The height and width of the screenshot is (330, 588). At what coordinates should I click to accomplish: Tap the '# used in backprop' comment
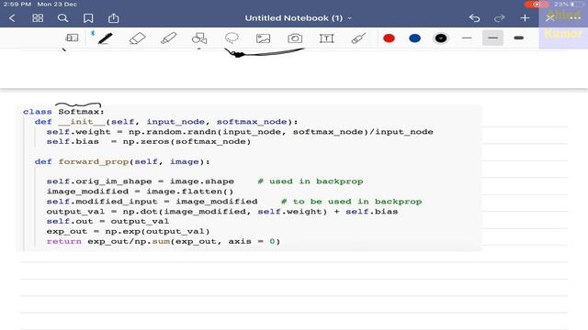point(311,181)
